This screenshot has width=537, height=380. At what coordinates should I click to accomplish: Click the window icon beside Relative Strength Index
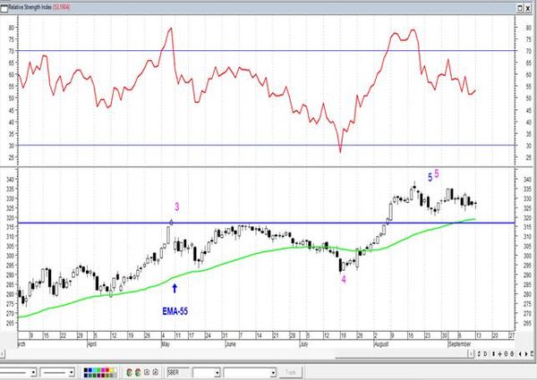click(x=4, y=7)
